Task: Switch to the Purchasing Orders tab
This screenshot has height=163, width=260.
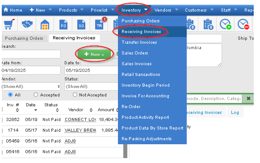Action: coord(24,38)
